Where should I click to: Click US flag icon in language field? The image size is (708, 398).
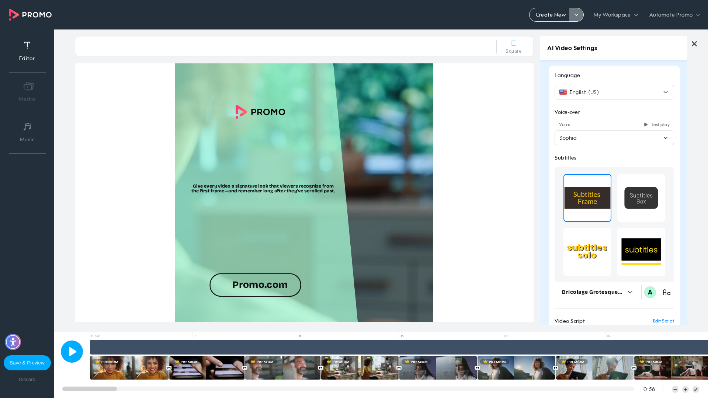tap(563, 92)
